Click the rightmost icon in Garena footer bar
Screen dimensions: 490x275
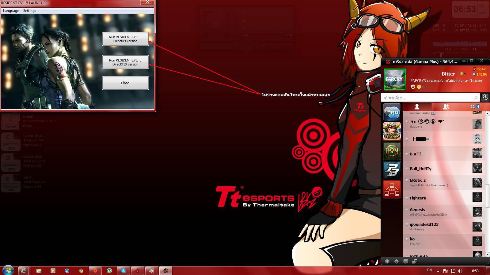[x=415, y=262]
